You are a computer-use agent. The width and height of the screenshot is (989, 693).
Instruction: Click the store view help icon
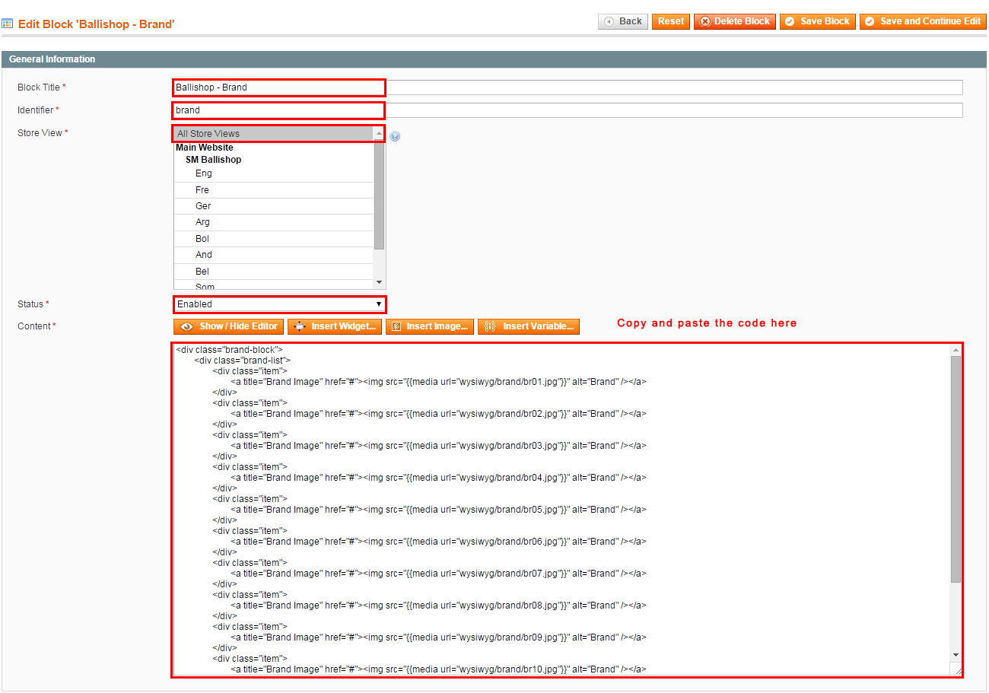pyautogui.click(x=395, y=136)
